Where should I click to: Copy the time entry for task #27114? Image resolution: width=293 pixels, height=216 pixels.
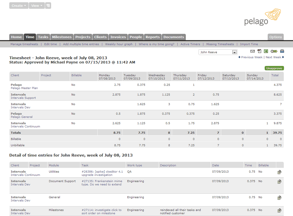pos(279,210)
